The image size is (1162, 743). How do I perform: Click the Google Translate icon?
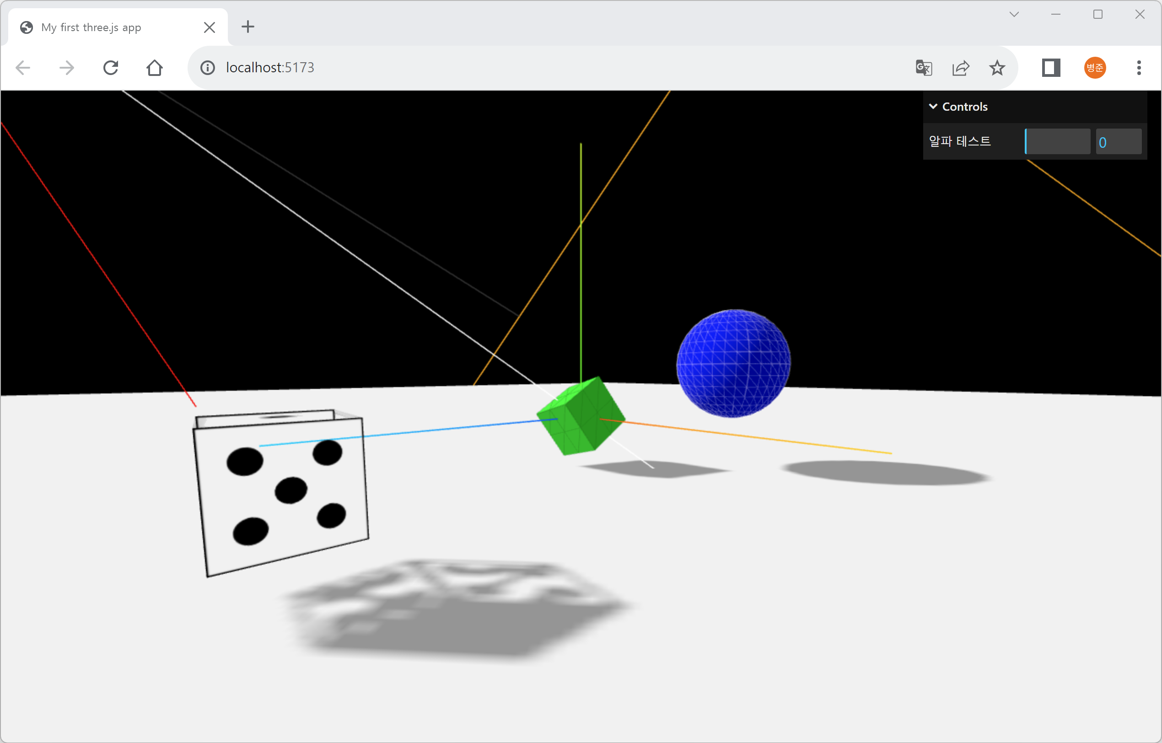(x=924, y=68)
